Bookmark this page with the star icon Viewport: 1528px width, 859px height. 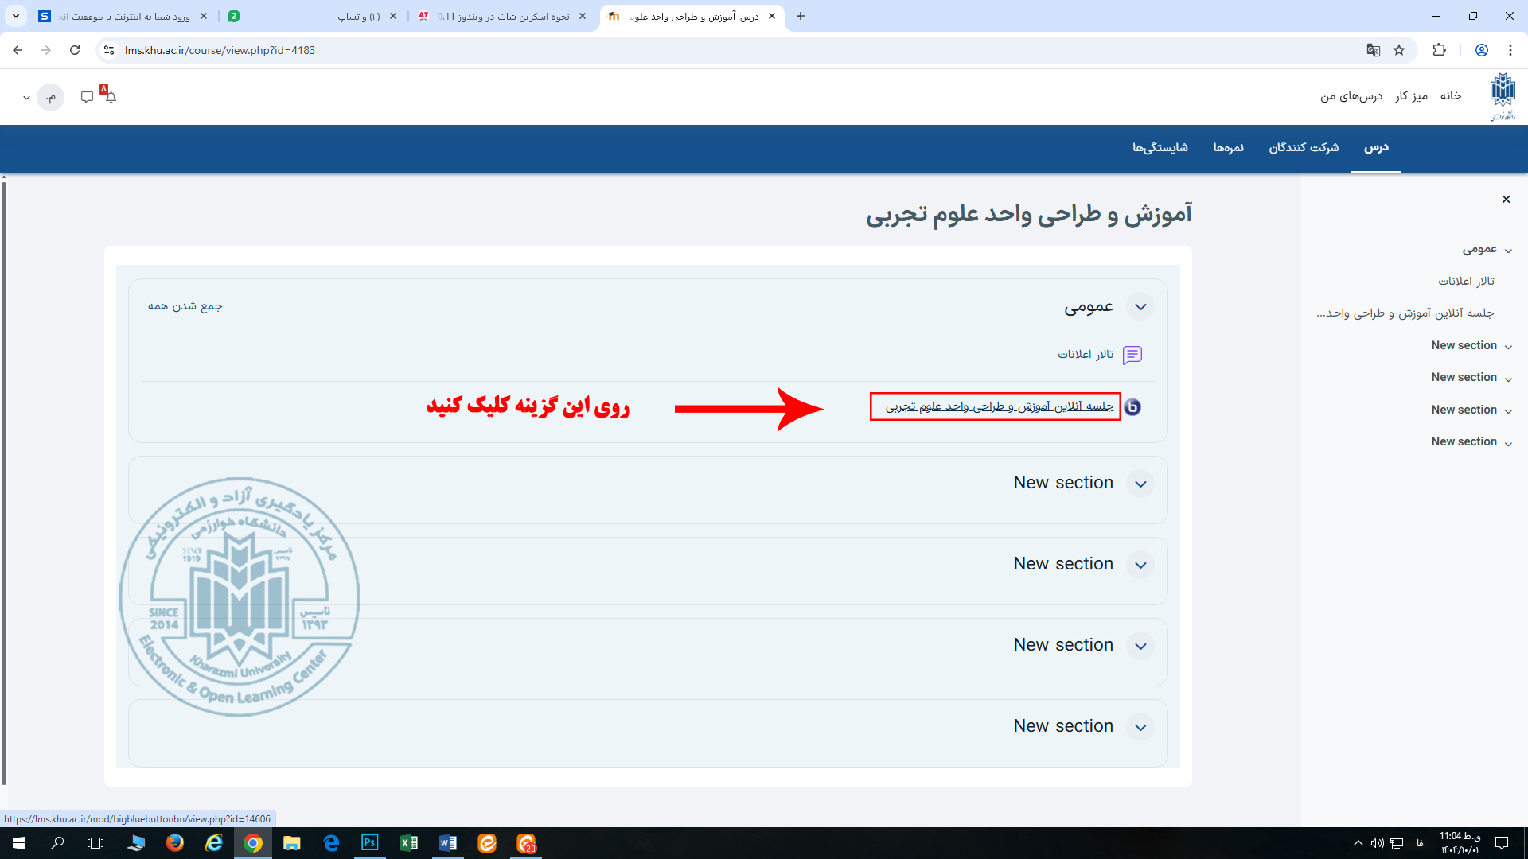pyautogui.click(x=1399, y=50)
